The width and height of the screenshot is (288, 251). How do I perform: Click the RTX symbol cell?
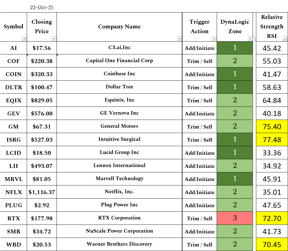coord(14,218)
